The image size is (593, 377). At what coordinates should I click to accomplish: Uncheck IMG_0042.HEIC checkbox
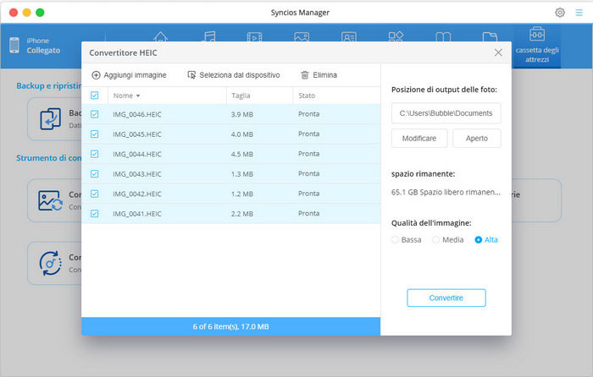95,194
